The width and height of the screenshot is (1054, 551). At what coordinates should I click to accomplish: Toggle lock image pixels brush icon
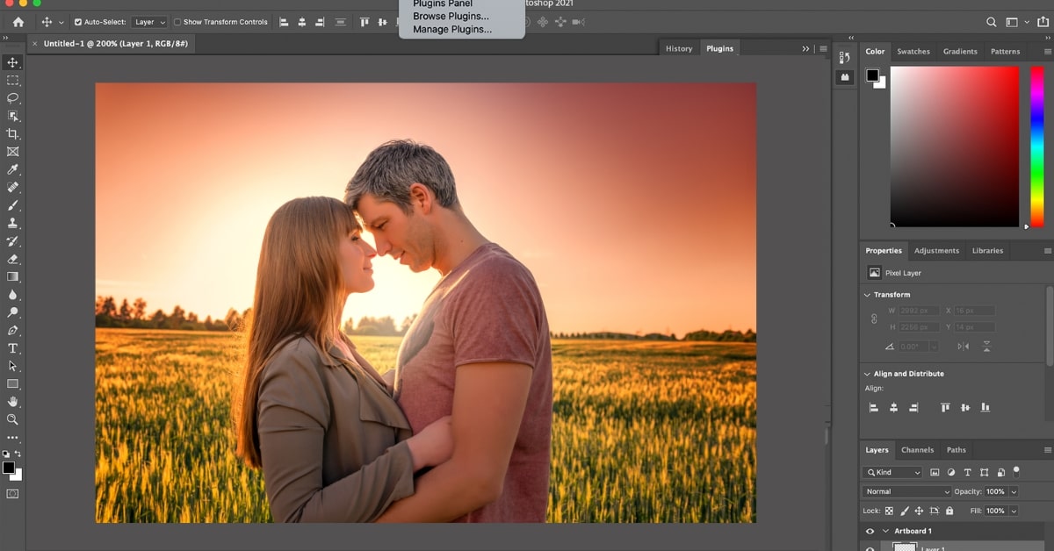coord(905,511)
